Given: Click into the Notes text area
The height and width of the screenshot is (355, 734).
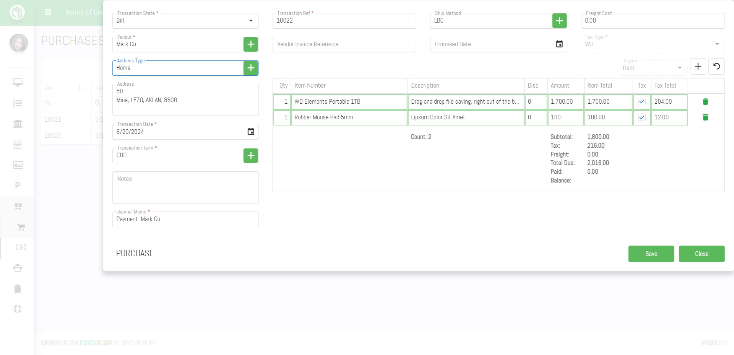Looking at the screenshot, I should pyautogui.click(x=185, y=187).
